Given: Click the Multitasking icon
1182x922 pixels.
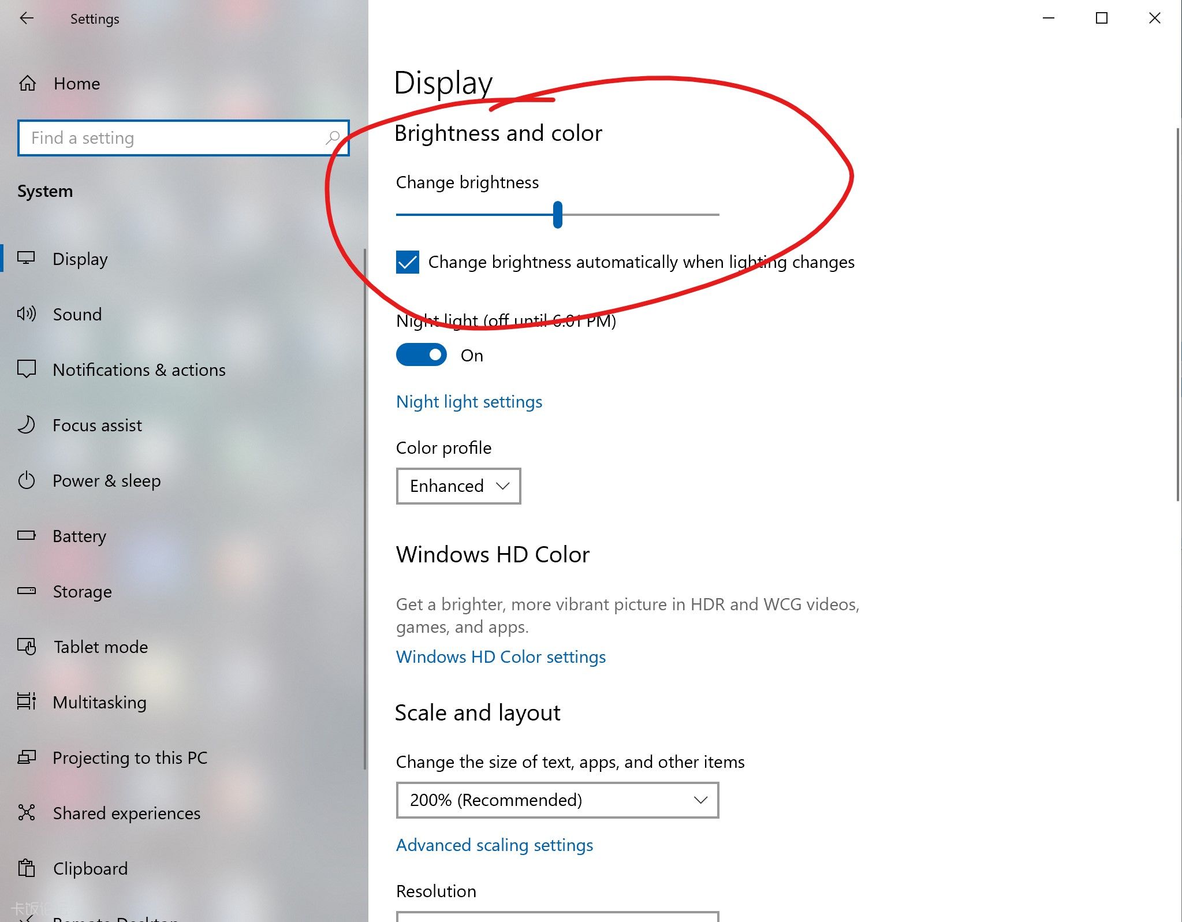Looking at the screenshot, I should [x=27, y=701].
